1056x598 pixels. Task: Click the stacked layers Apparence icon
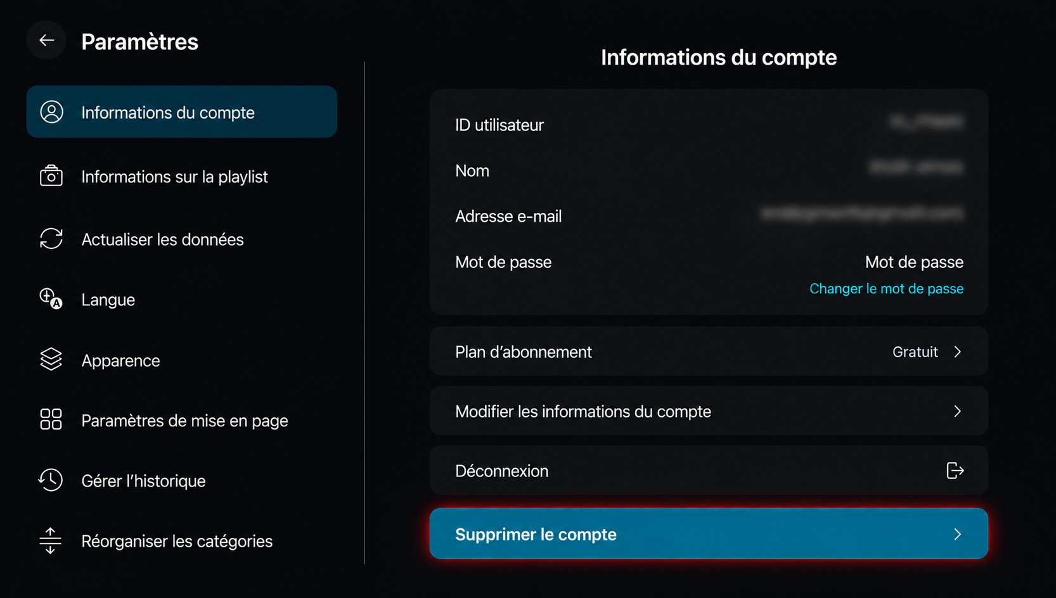tap(51, 359)
